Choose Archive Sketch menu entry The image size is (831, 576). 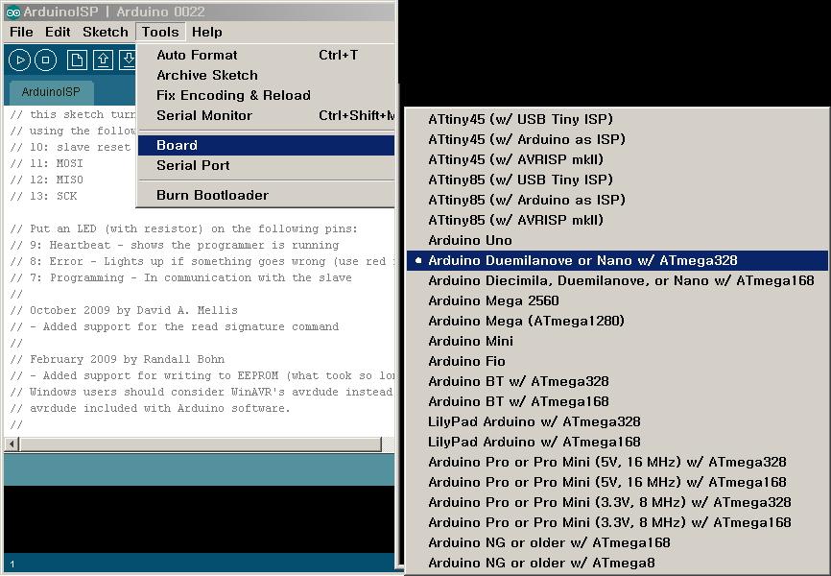point(266,75)
